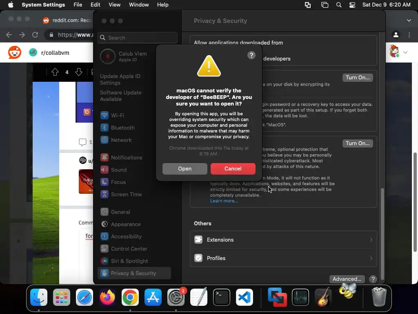Click Turn On… for FileVault
Viewport: 418px width, 314px height.
click(x=358, y=77)
